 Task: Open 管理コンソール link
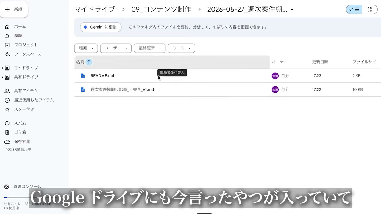[27, 187]
